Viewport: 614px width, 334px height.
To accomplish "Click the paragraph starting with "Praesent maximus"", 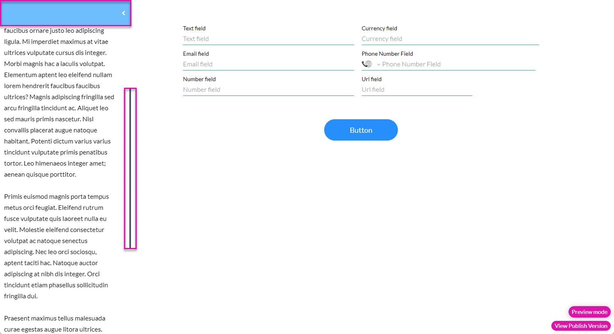I will (54, 324).
